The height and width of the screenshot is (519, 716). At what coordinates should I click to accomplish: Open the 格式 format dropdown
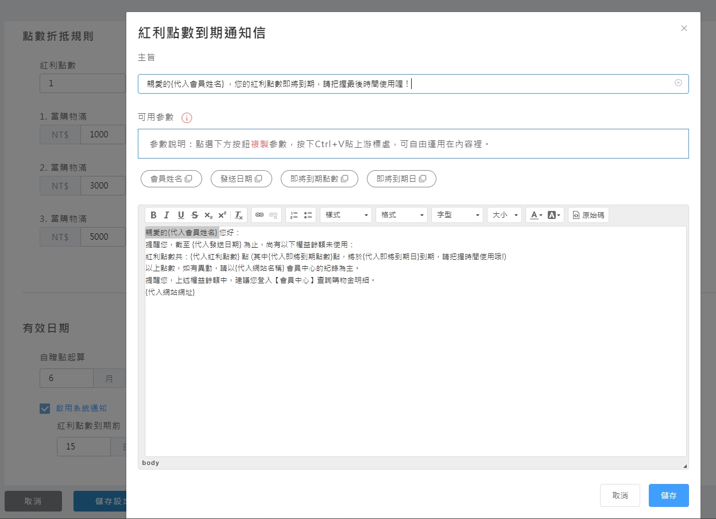[x=401, y=215]
